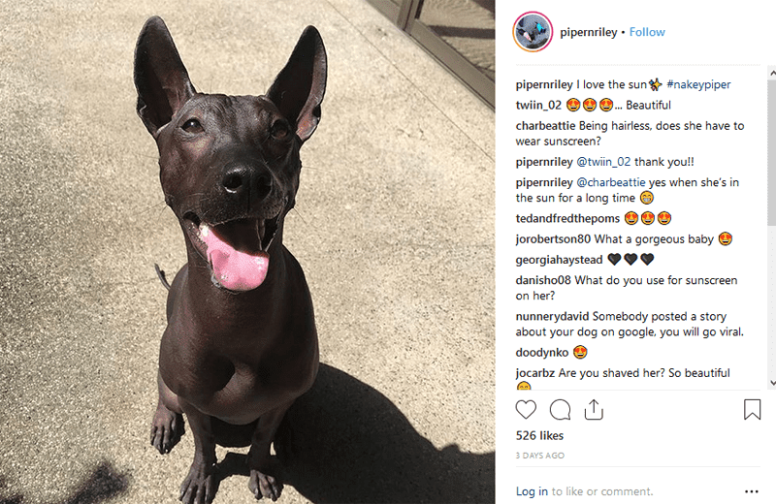
Task: Save the post with the bookmark icon
Action: pyautogui.click(x=752, y=410)
